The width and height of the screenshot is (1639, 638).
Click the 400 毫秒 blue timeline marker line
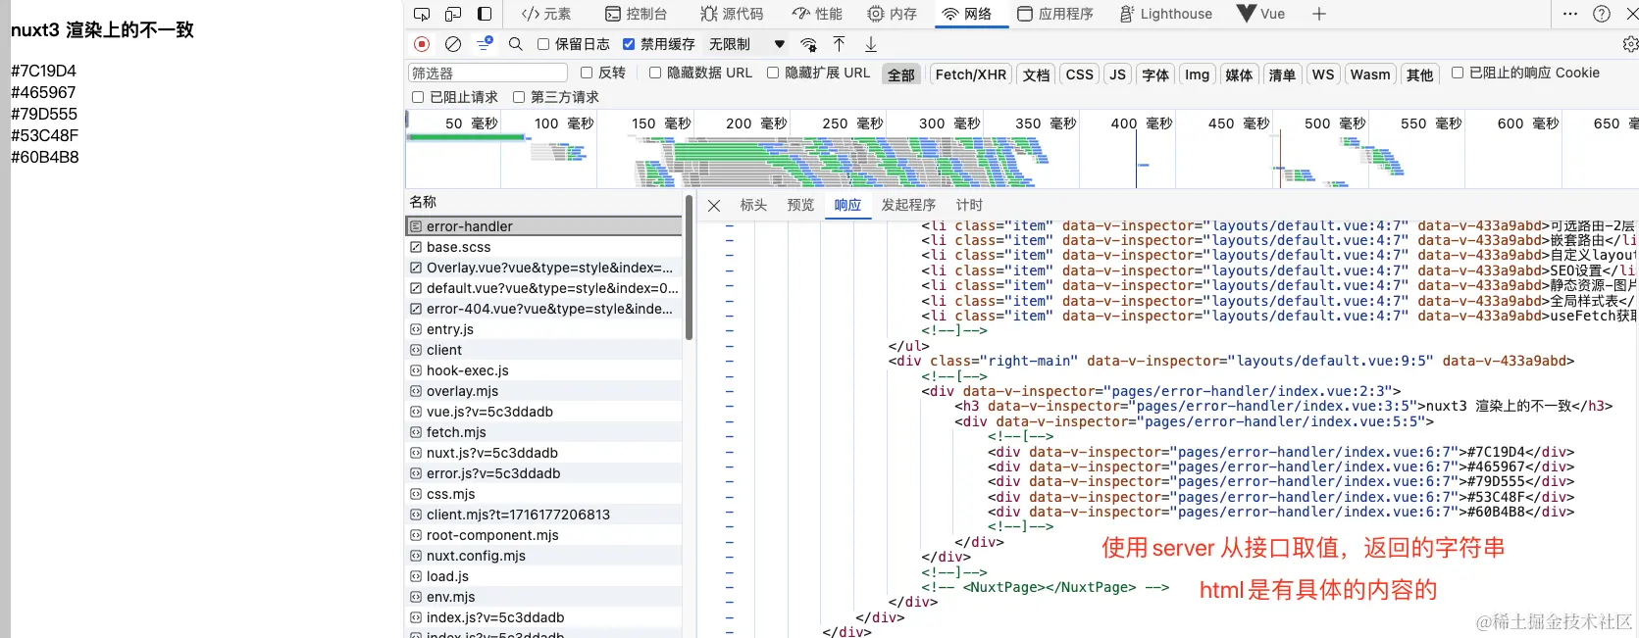pos(1137,157)
